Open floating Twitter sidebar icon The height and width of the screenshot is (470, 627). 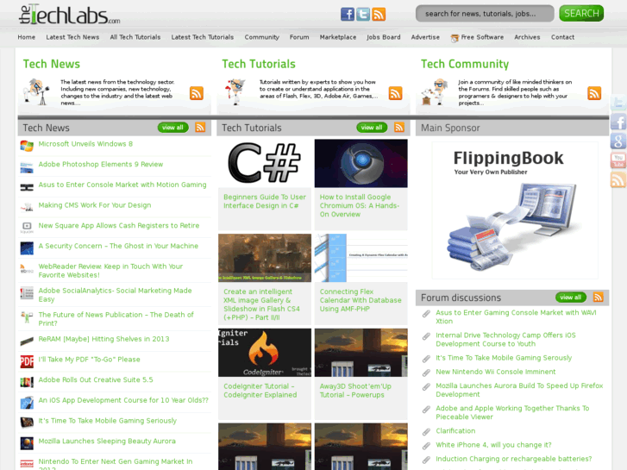point(618,103)
